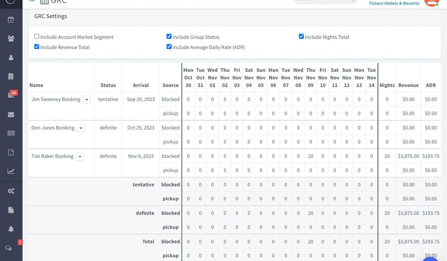Click Tim Baker Booking revenue $3,875.00
The width and height of the screenshot is (447, 261).
pyautogui.click(x=408, y=156)
